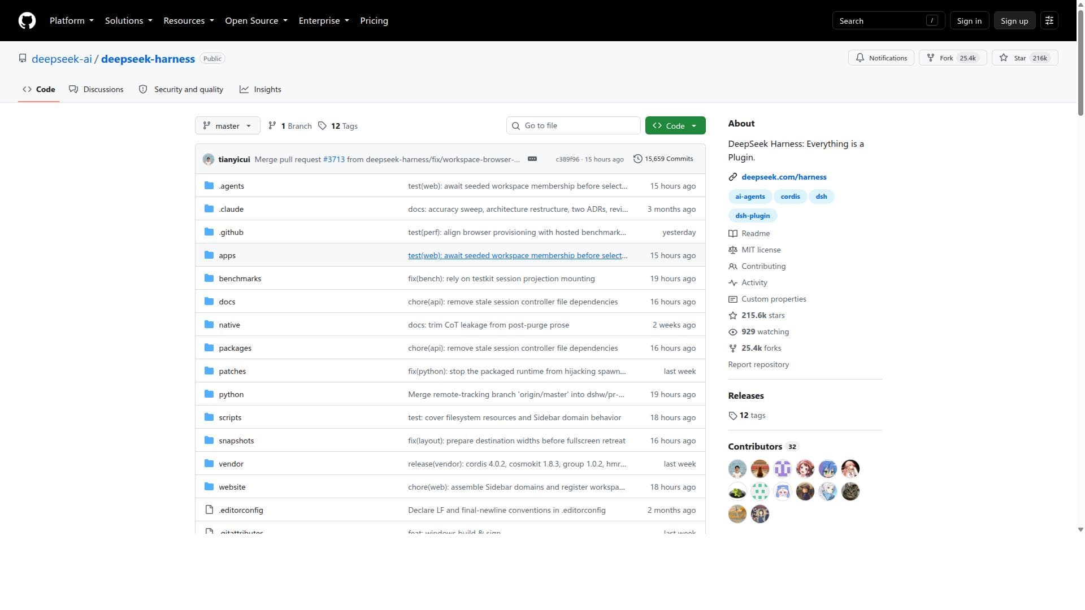The image size is (1085, 610).
Task: Expand the commit message ellipsis button
Action: 532,159
